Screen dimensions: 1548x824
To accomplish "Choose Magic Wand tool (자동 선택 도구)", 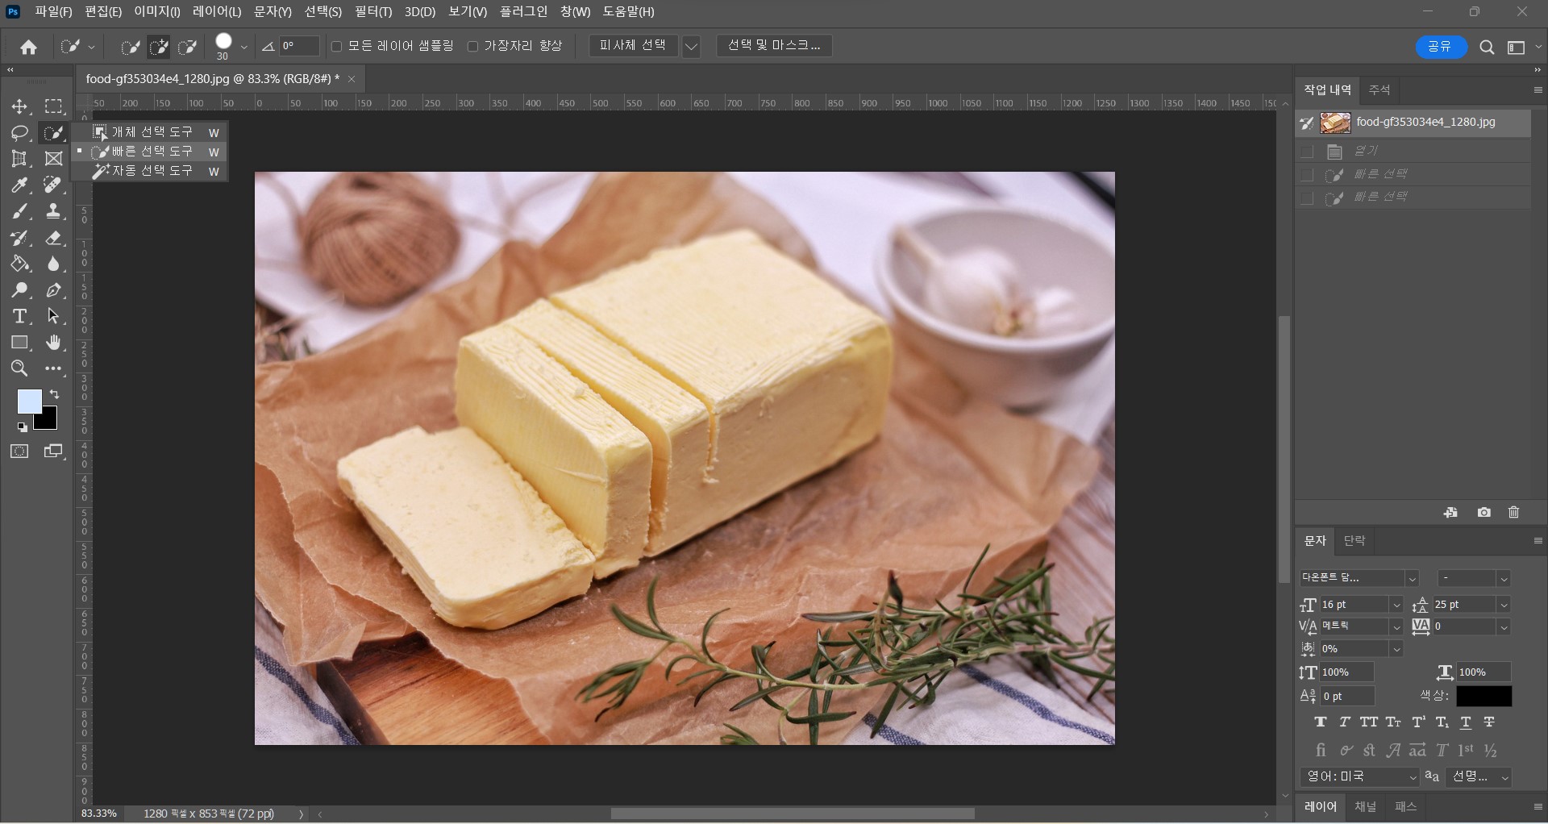I will click(x=150, y=171).
